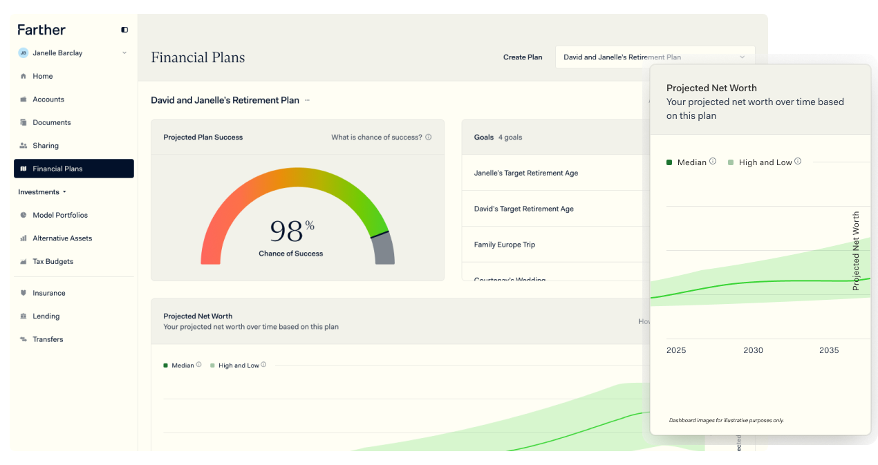This screenshot has height=465, width=878.
Task: Click the Home icon in sidebar
Action: (24, 76)
